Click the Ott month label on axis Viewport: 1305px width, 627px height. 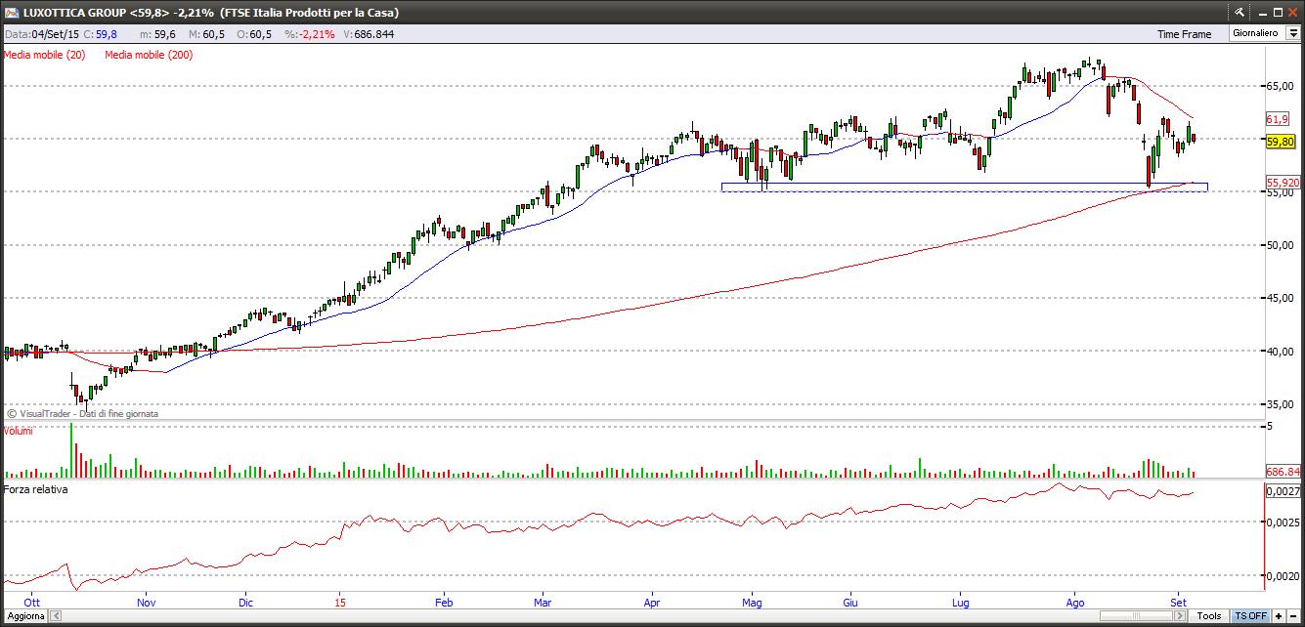coord(31,604)
